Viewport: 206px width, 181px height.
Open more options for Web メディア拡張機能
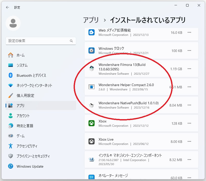coord(189,32)
